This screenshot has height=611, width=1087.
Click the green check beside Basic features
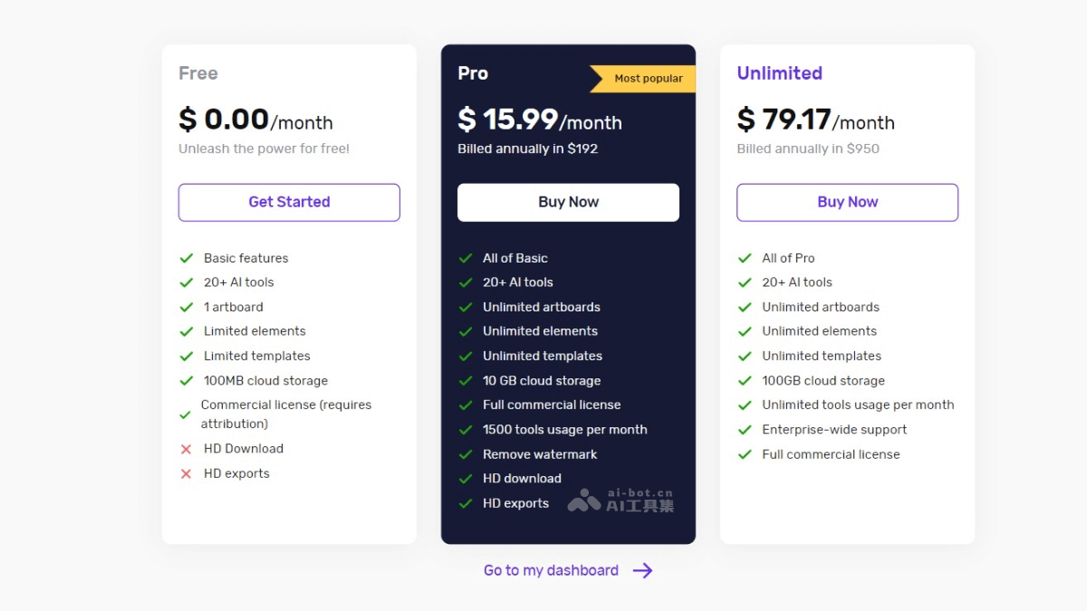click(x=187, y=258)
